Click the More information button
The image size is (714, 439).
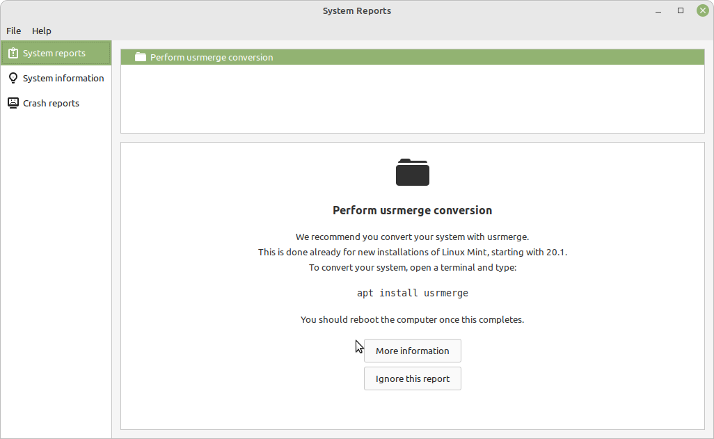tap(413, 351)
